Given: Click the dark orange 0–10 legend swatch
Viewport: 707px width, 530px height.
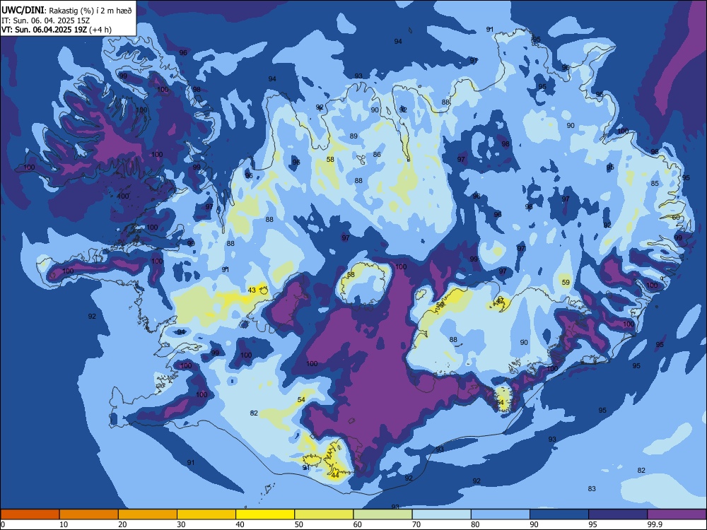Looking at the screenshot, I should [30, 514].
